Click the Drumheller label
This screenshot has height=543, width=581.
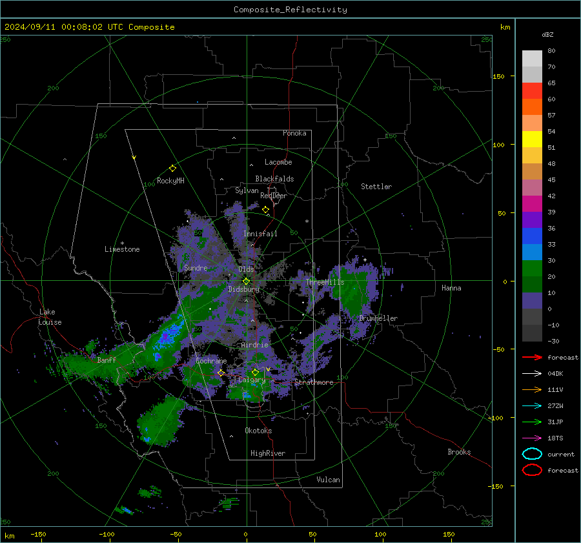[378, 318]
